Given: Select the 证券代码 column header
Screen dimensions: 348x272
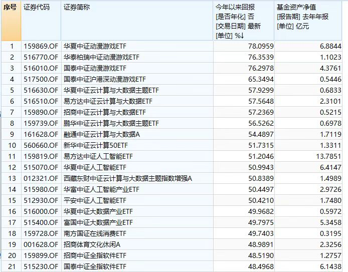Looking at the screenshot, I should (x=41, y=21).
